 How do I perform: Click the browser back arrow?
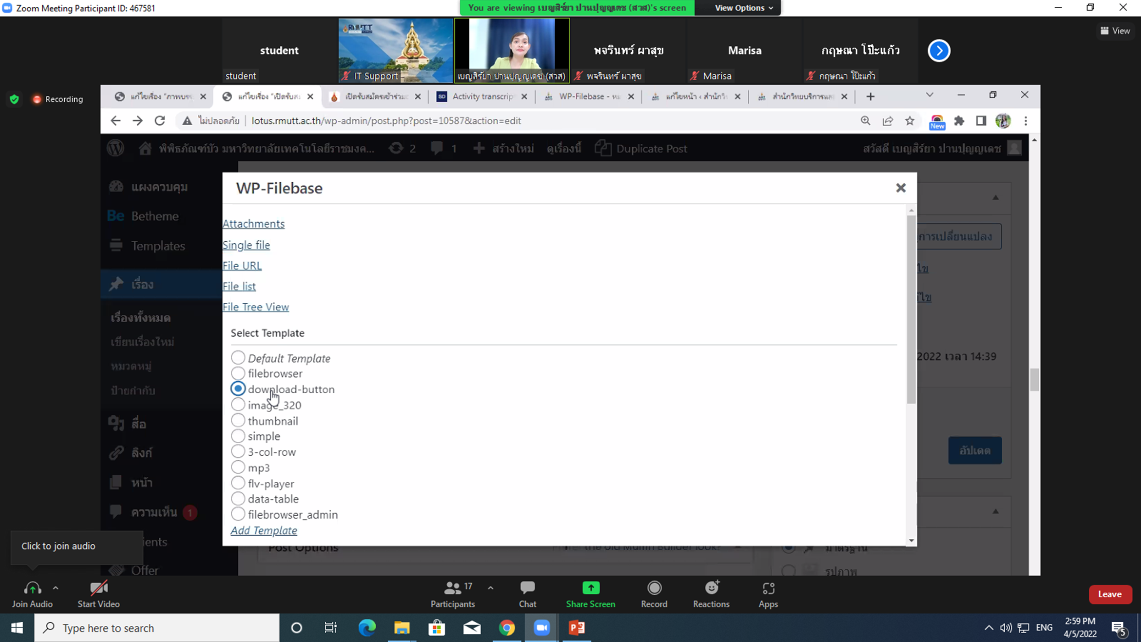tap(116, 122)
